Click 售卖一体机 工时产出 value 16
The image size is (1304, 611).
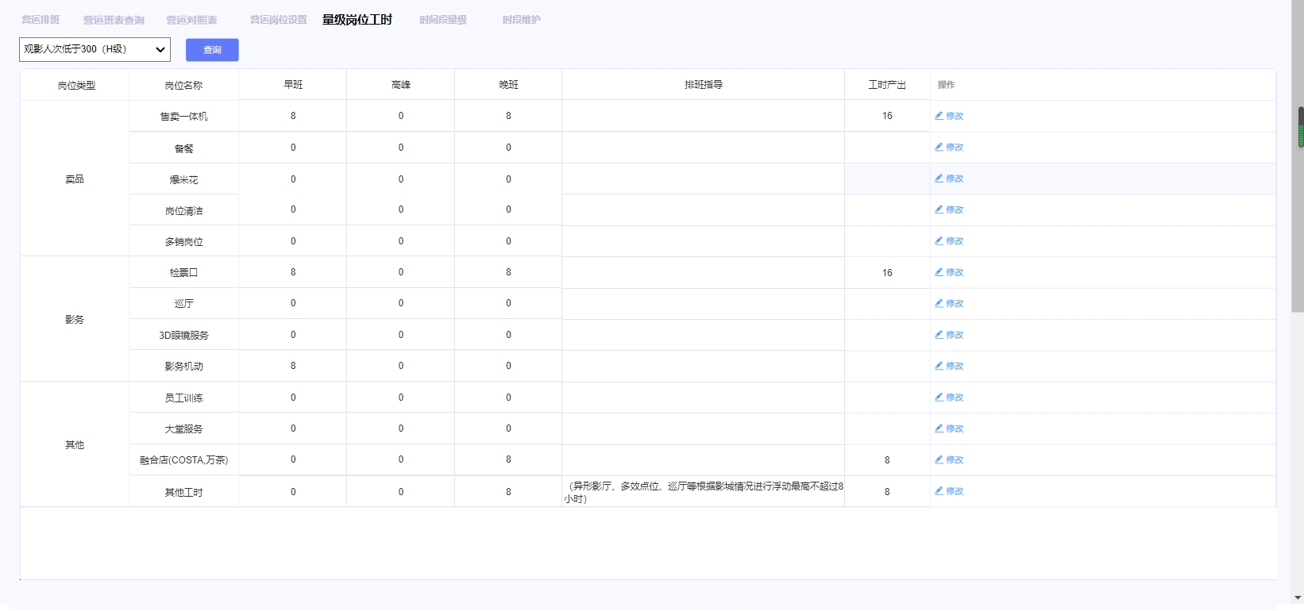[x=887, y=116]
